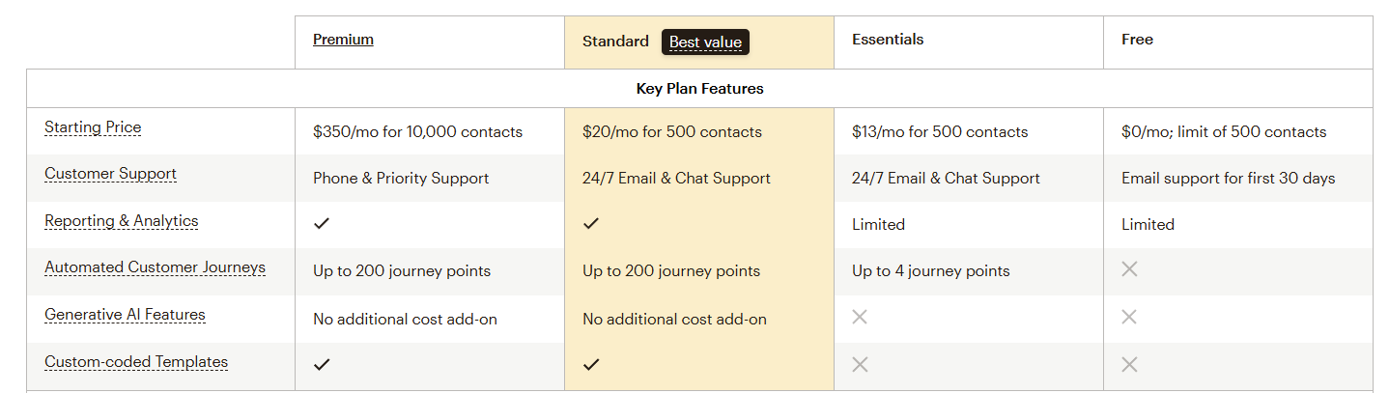Click the Free plan Custom-coded Templates X icon
The image size is (1389, 393).
1129,364
